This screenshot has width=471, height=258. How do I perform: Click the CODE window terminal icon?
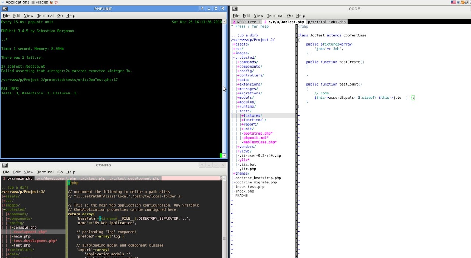[235, 9]
